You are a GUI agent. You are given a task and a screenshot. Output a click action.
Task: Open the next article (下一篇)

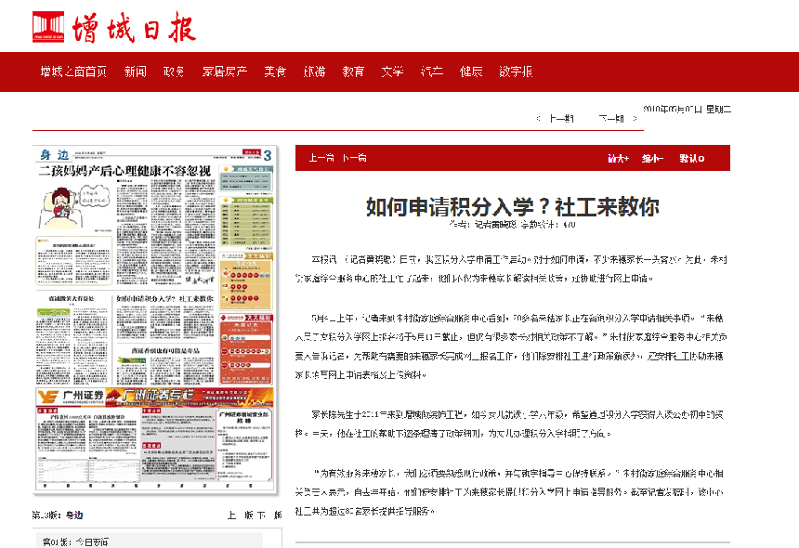click(354, 158)
